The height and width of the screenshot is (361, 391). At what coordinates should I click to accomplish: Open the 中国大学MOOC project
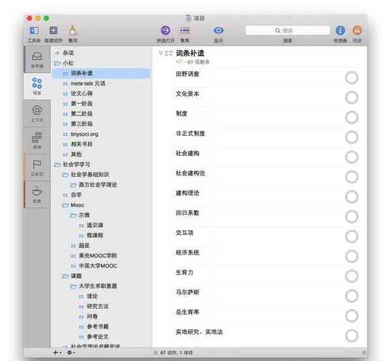98,266
